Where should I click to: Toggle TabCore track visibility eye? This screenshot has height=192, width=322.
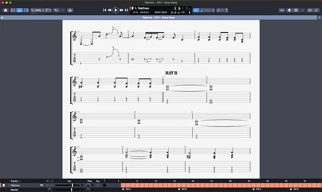click(42, 185)
